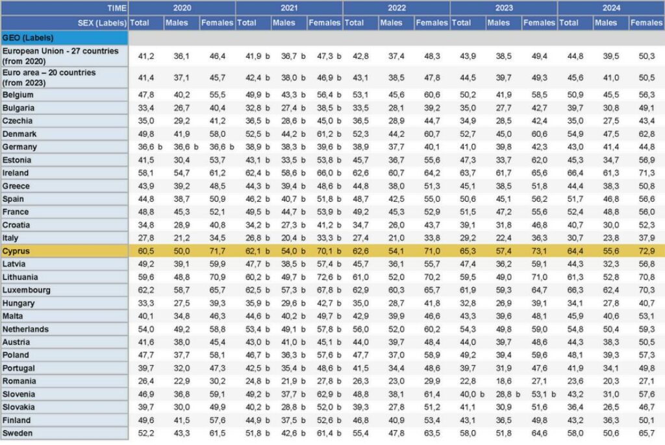The image size is (665, 445).
Task: Select the Bulgaria row label
Action: click(x=64, y=108)
